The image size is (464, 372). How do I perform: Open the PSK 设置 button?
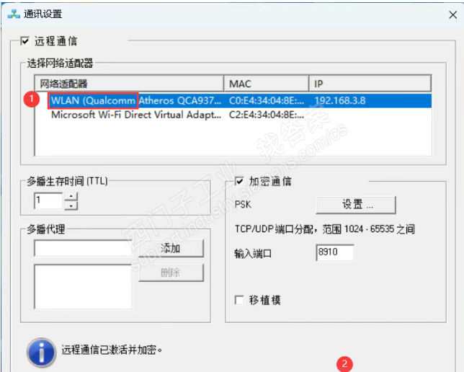click(356, 205)
